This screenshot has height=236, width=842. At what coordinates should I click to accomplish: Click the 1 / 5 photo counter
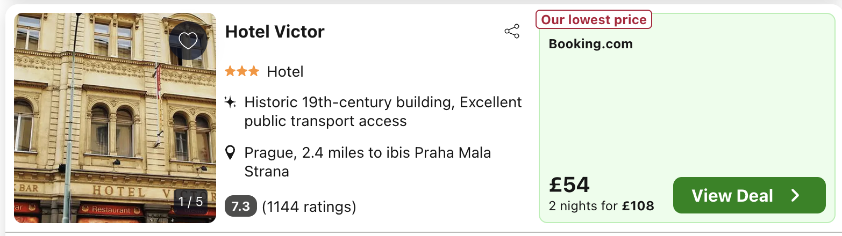pyautogui.click(x=191, y=202)
